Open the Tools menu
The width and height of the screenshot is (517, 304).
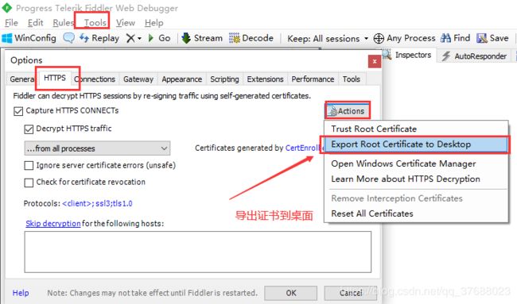(95, 23)
